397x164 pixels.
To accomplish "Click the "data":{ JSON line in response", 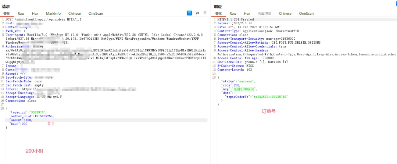I will 228,93.
